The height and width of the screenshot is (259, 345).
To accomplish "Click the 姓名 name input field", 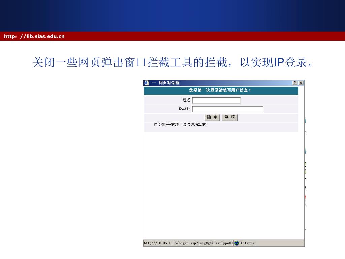I will [x=216, y=100].
